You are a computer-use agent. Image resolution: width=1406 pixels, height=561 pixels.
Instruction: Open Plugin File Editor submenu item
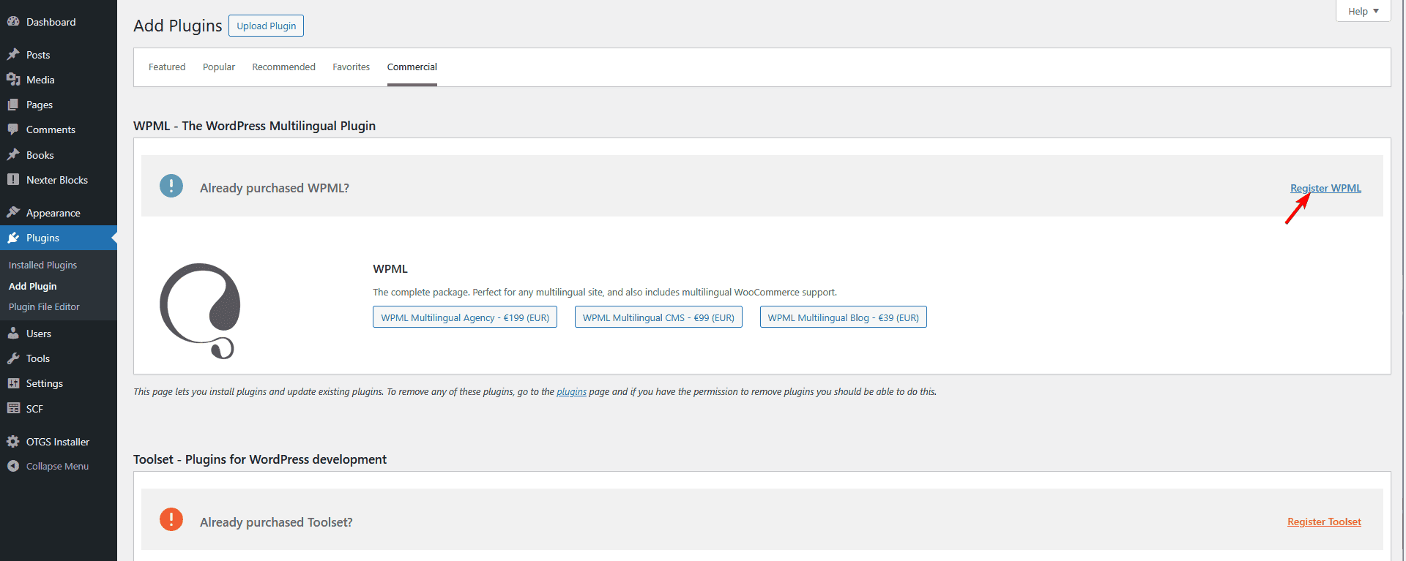(x=44, y=306)
